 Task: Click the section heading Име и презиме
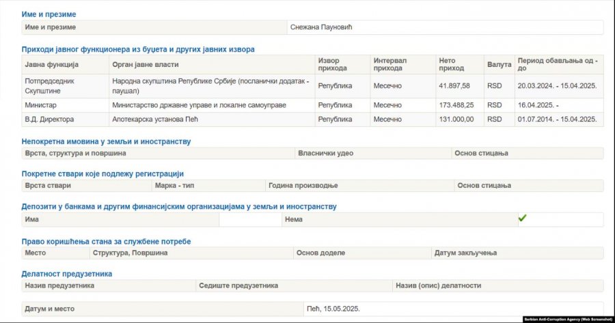click(x=49, y=14)
